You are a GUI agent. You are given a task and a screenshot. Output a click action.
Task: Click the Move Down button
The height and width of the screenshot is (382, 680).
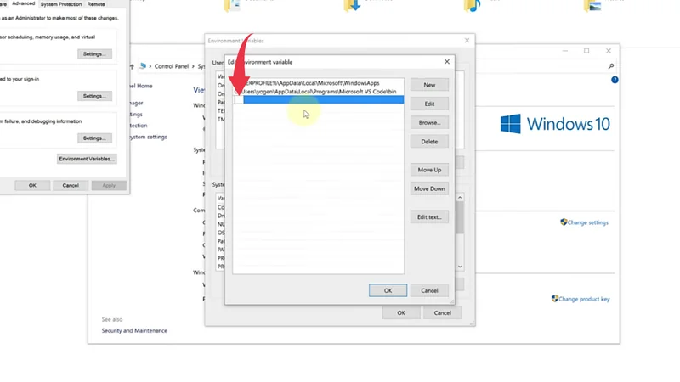tap(429, 188)
